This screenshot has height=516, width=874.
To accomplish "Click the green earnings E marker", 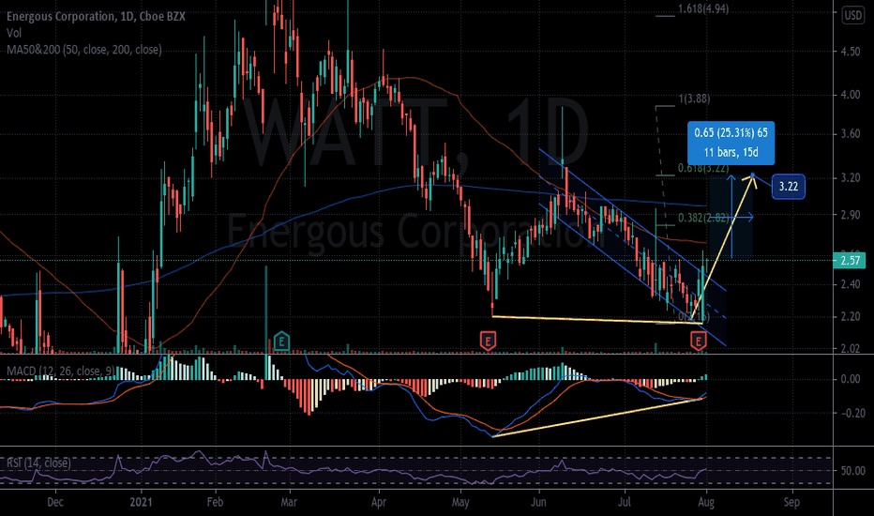I will 281,341.
